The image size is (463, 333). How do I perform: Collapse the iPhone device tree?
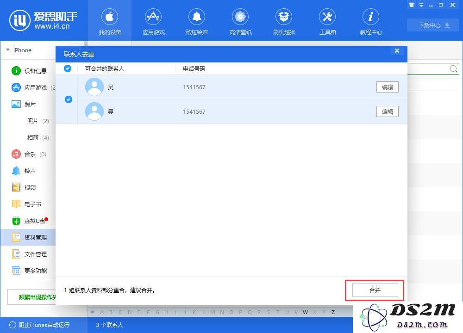[8, 50]
